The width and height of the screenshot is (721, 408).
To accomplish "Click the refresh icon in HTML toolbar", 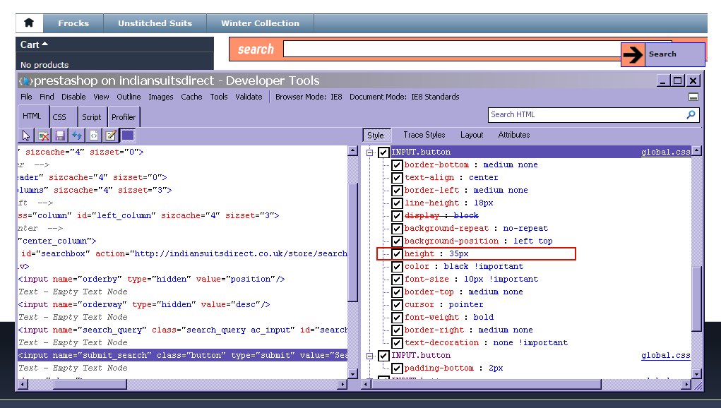I will point(77,136).
